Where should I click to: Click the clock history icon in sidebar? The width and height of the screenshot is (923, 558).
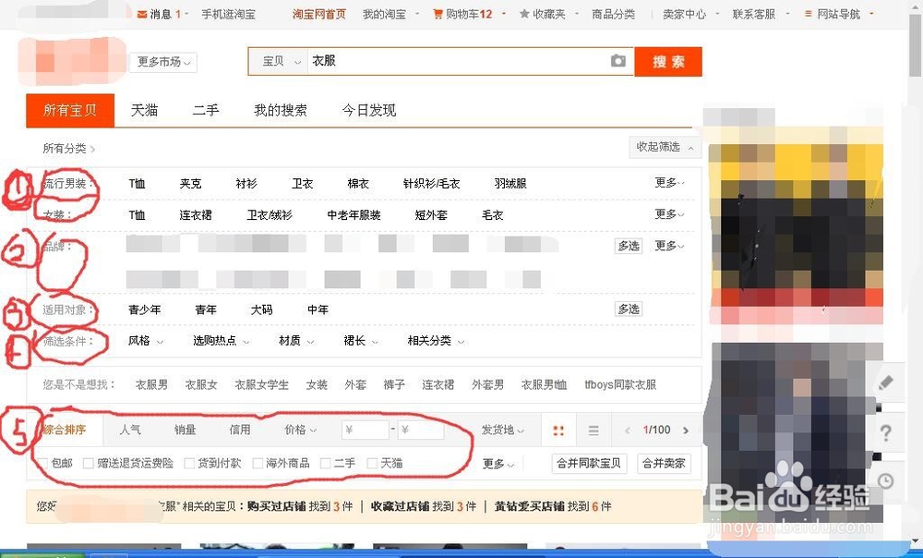click(x=885, y=480)
